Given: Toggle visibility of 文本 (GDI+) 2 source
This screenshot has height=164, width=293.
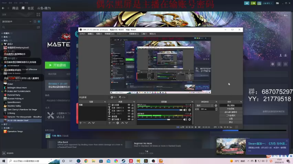Looking at the screenshot, I should coord(129,111).
